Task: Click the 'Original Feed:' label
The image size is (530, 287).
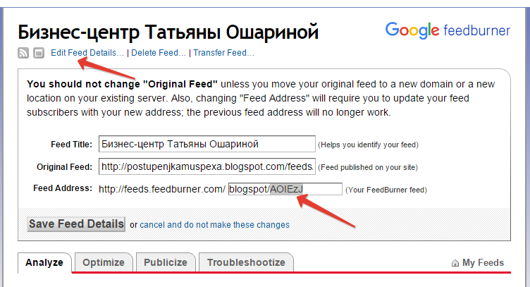Action: tap(64, 166)
